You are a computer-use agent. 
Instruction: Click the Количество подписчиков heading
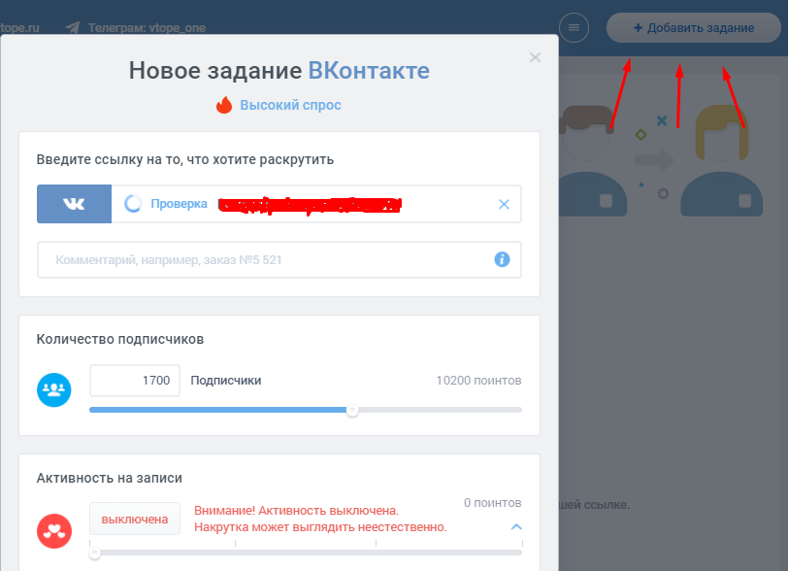point(120,339)
